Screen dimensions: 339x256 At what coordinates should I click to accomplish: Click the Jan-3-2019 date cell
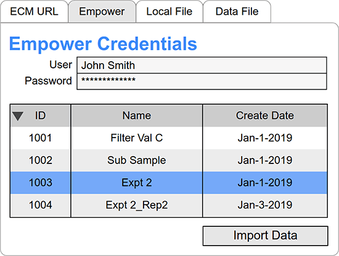pyautogui.click(x=265, y=205)
